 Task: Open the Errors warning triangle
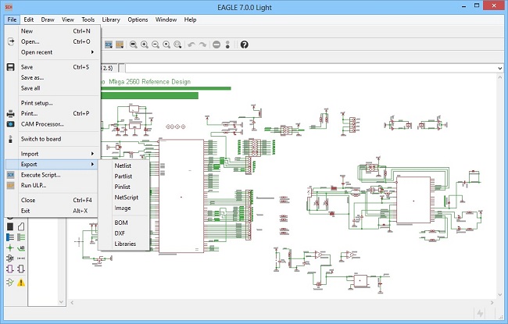coord(21,283)
